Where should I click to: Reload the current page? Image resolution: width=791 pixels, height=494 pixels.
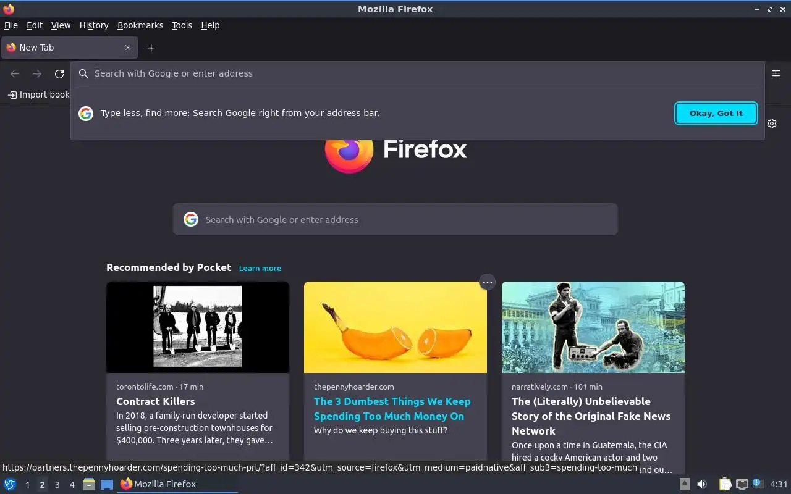click(59, 74)
